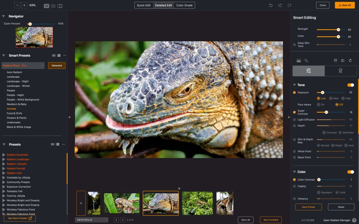
Task: Switch to the Quick Edit tab
Action: click(x=144, y=5)
